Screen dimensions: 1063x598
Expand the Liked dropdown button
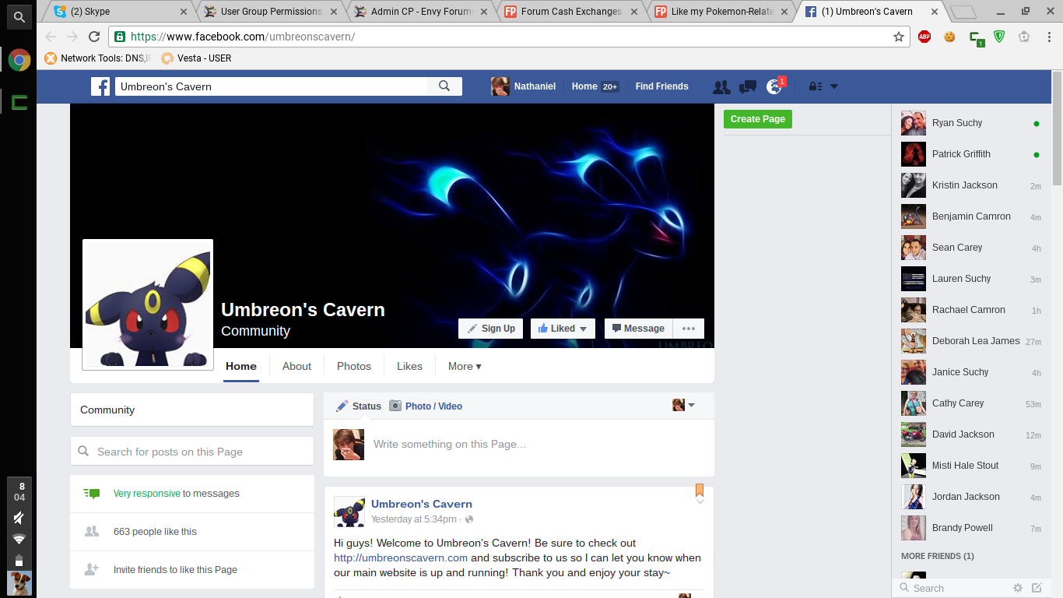[563, 329]
